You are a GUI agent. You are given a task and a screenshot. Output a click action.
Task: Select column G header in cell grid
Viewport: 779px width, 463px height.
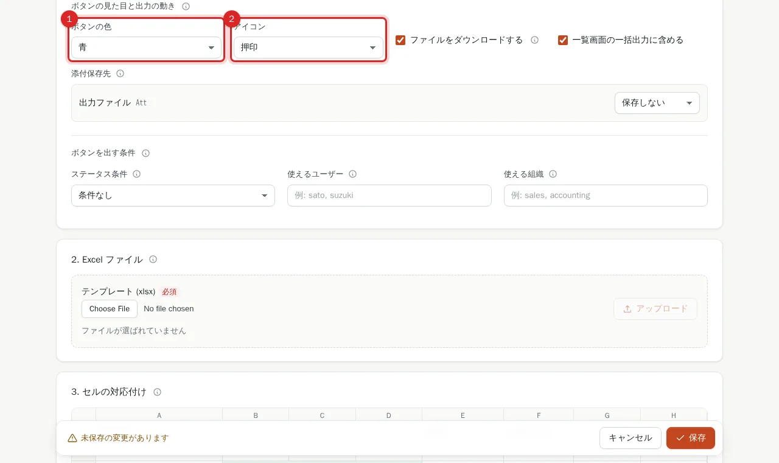tap(607, 415)
